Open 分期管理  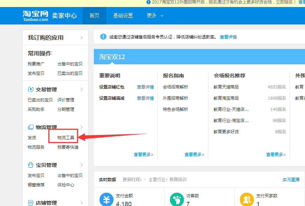point(66,109)
